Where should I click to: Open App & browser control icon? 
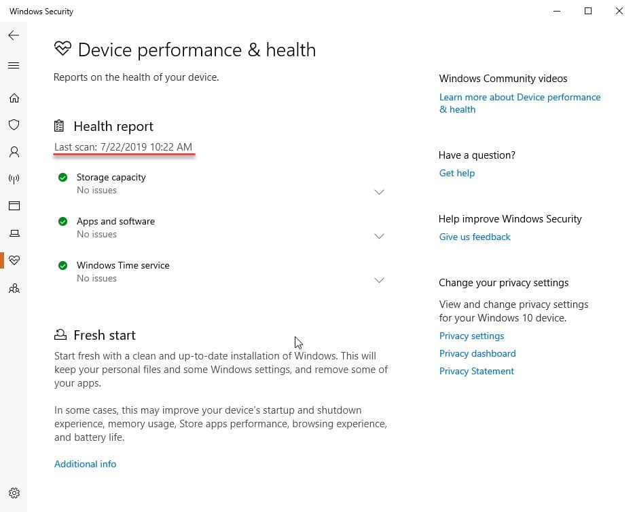(x=14, y=206)
